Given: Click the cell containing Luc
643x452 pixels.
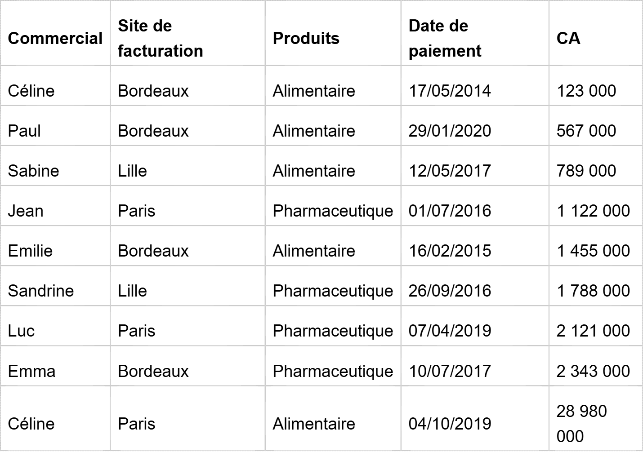Looking at the screenshot, I should click(x=21, y=331).
